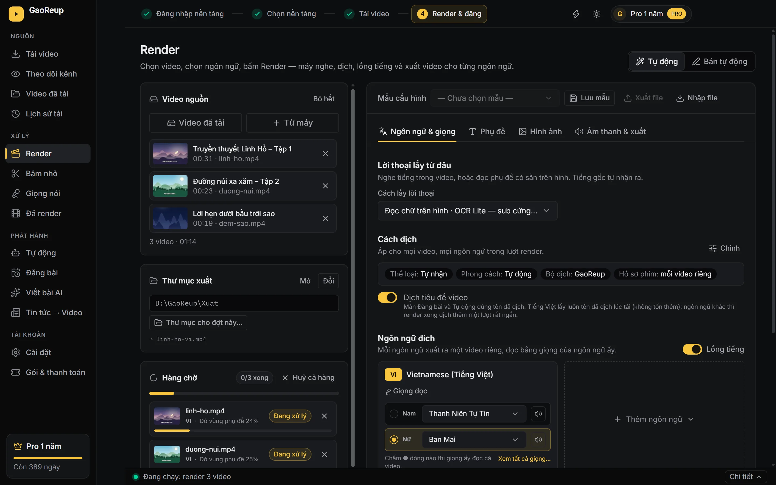This screenshot has width=776, height=485.
Task: Click the D:\GaoReup\Xuat path field
Action: coord(244,303)
